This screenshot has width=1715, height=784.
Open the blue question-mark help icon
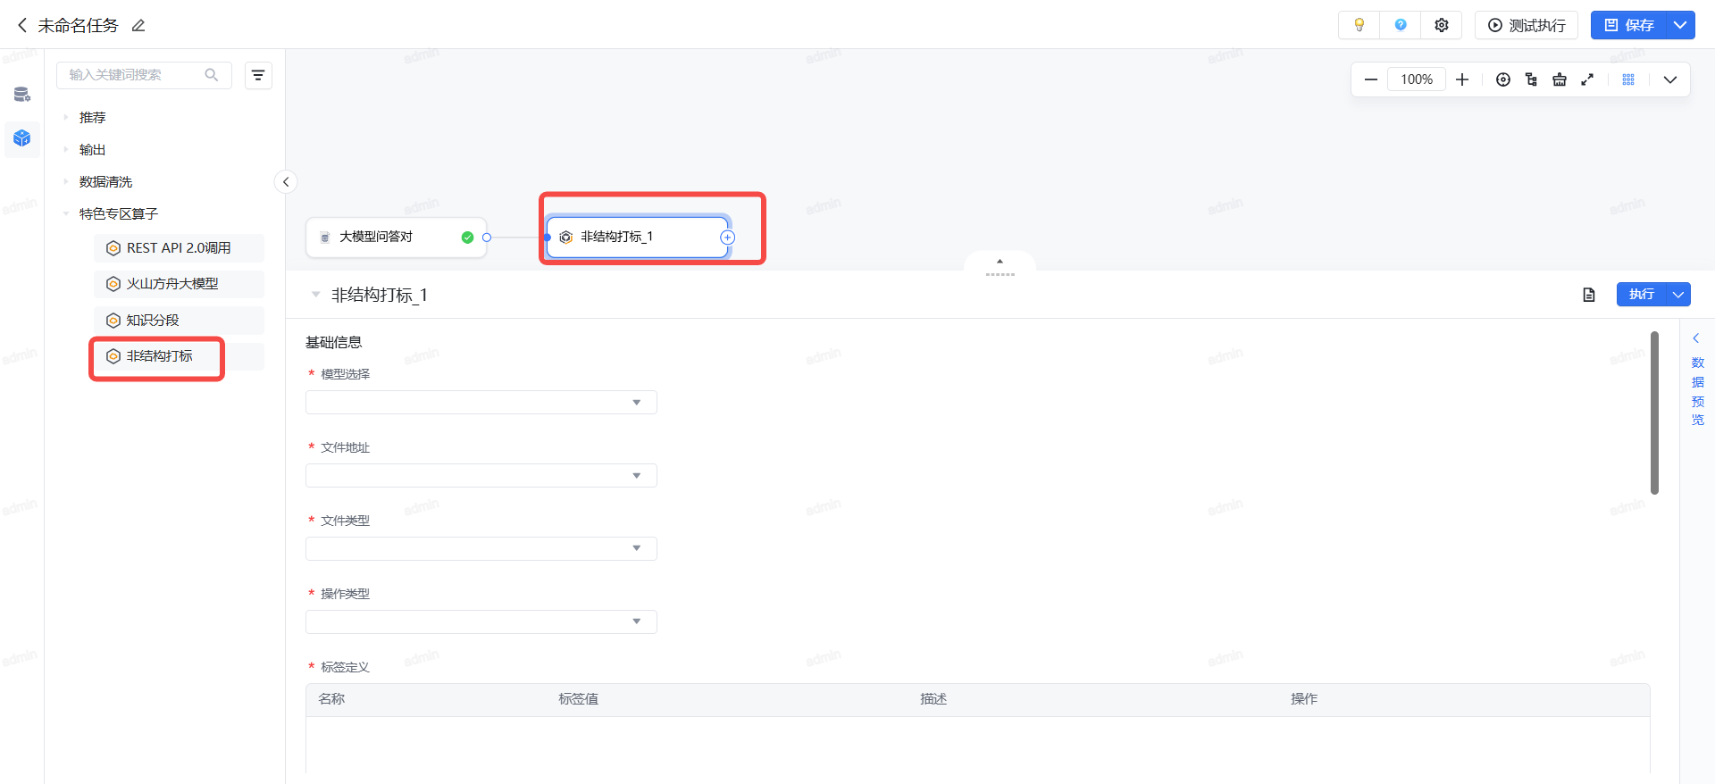(x=1401, y=25)
